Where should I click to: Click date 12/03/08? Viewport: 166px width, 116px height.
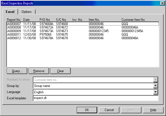coord(29,35)
